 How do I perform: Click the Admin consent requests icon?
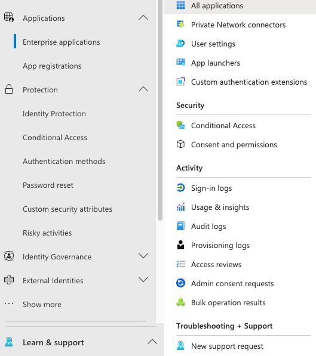point(180,283)
